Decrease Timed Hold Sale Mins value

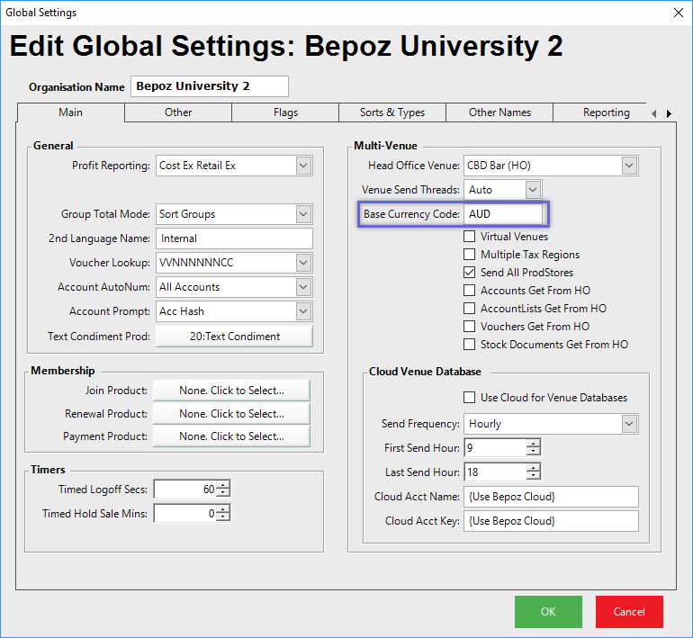point(223,517)
